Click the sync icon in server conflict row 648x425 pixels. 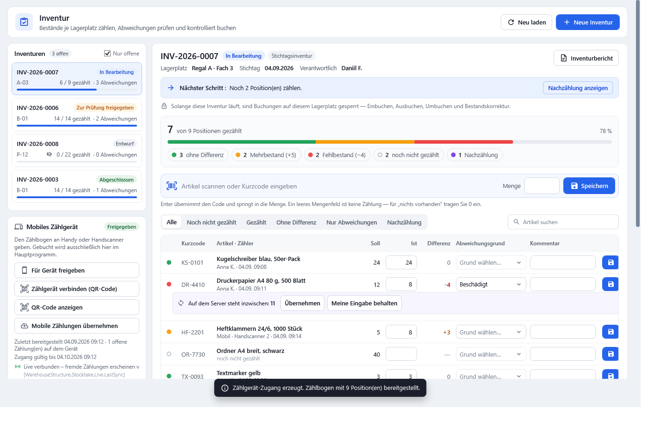click(181, 303)
